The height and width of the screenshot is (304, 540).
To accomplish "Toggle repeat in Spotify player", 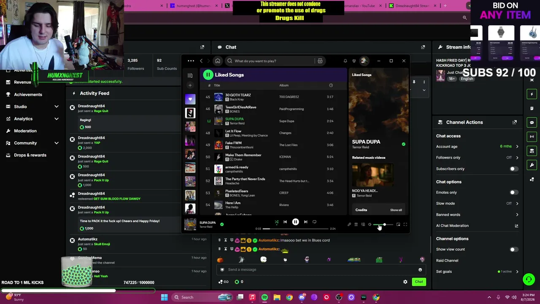I will pos(314,222).
